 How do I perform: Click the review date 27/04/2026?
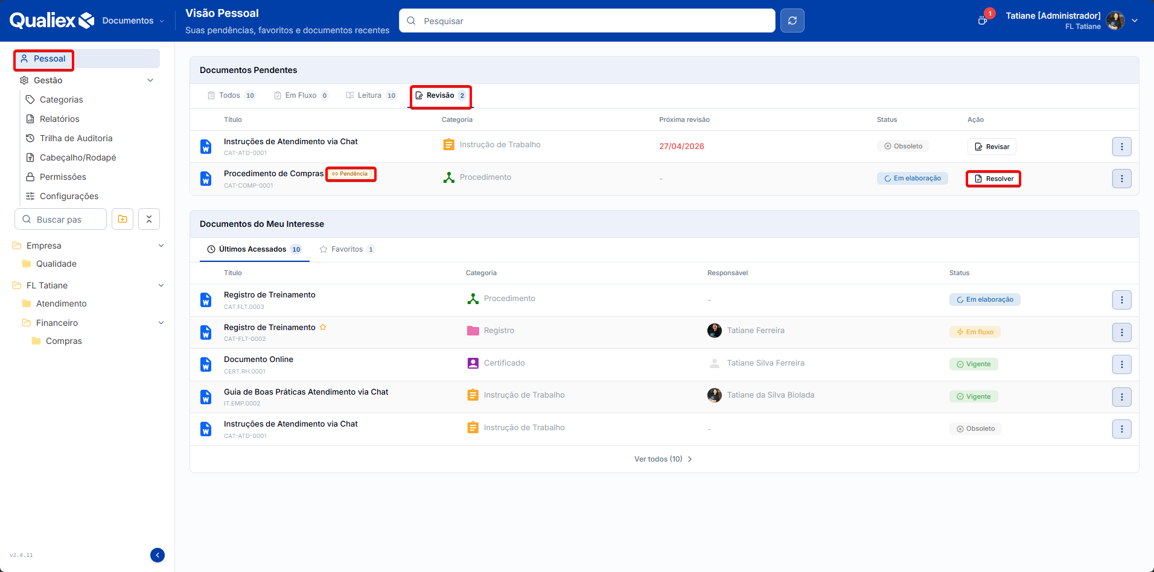coord(681,146)
